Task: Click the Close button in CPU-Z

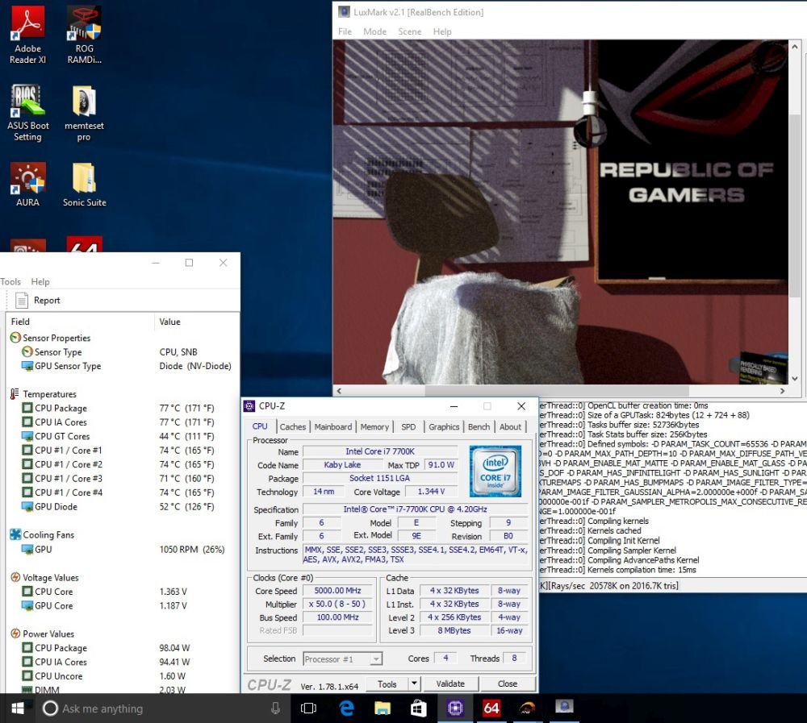Action: [508, 684]
